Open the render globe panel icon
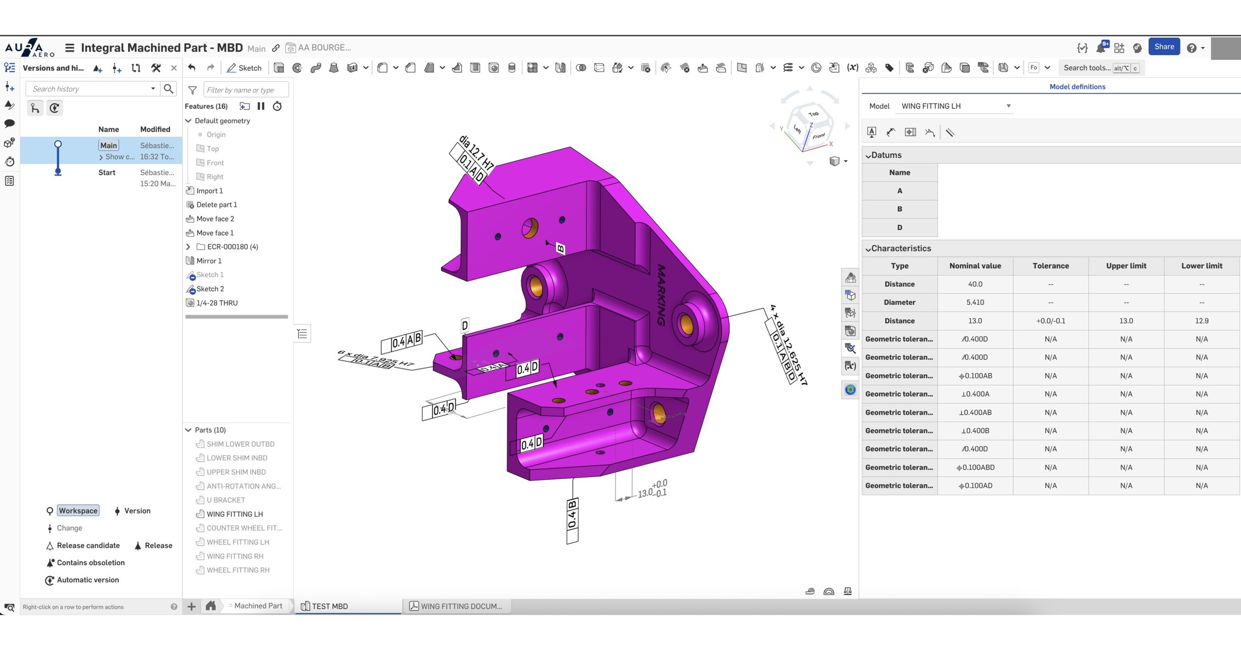The height and width of the screenshot is (650, 1241). pos(850,390)
